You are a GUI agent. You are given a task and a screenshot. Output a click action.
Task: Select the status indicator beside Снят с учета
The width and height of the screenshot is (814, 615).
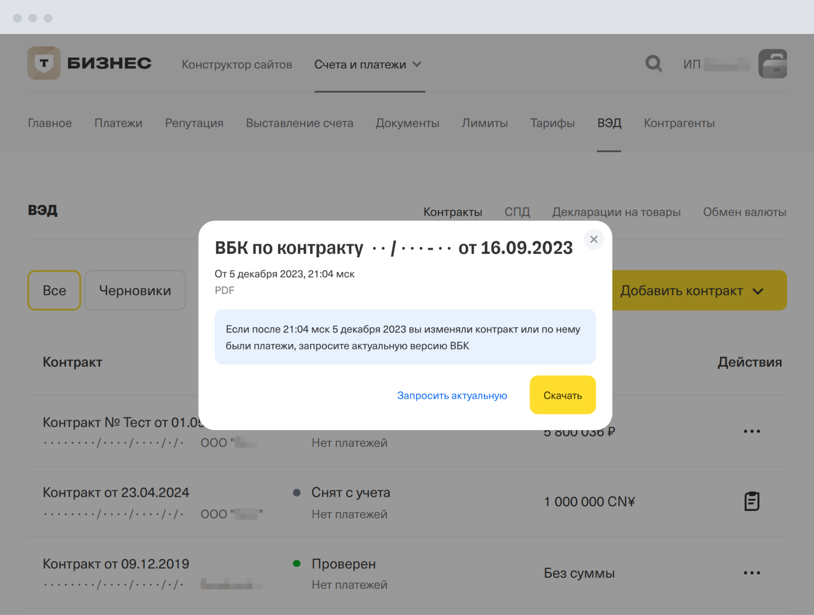point(297,493)
